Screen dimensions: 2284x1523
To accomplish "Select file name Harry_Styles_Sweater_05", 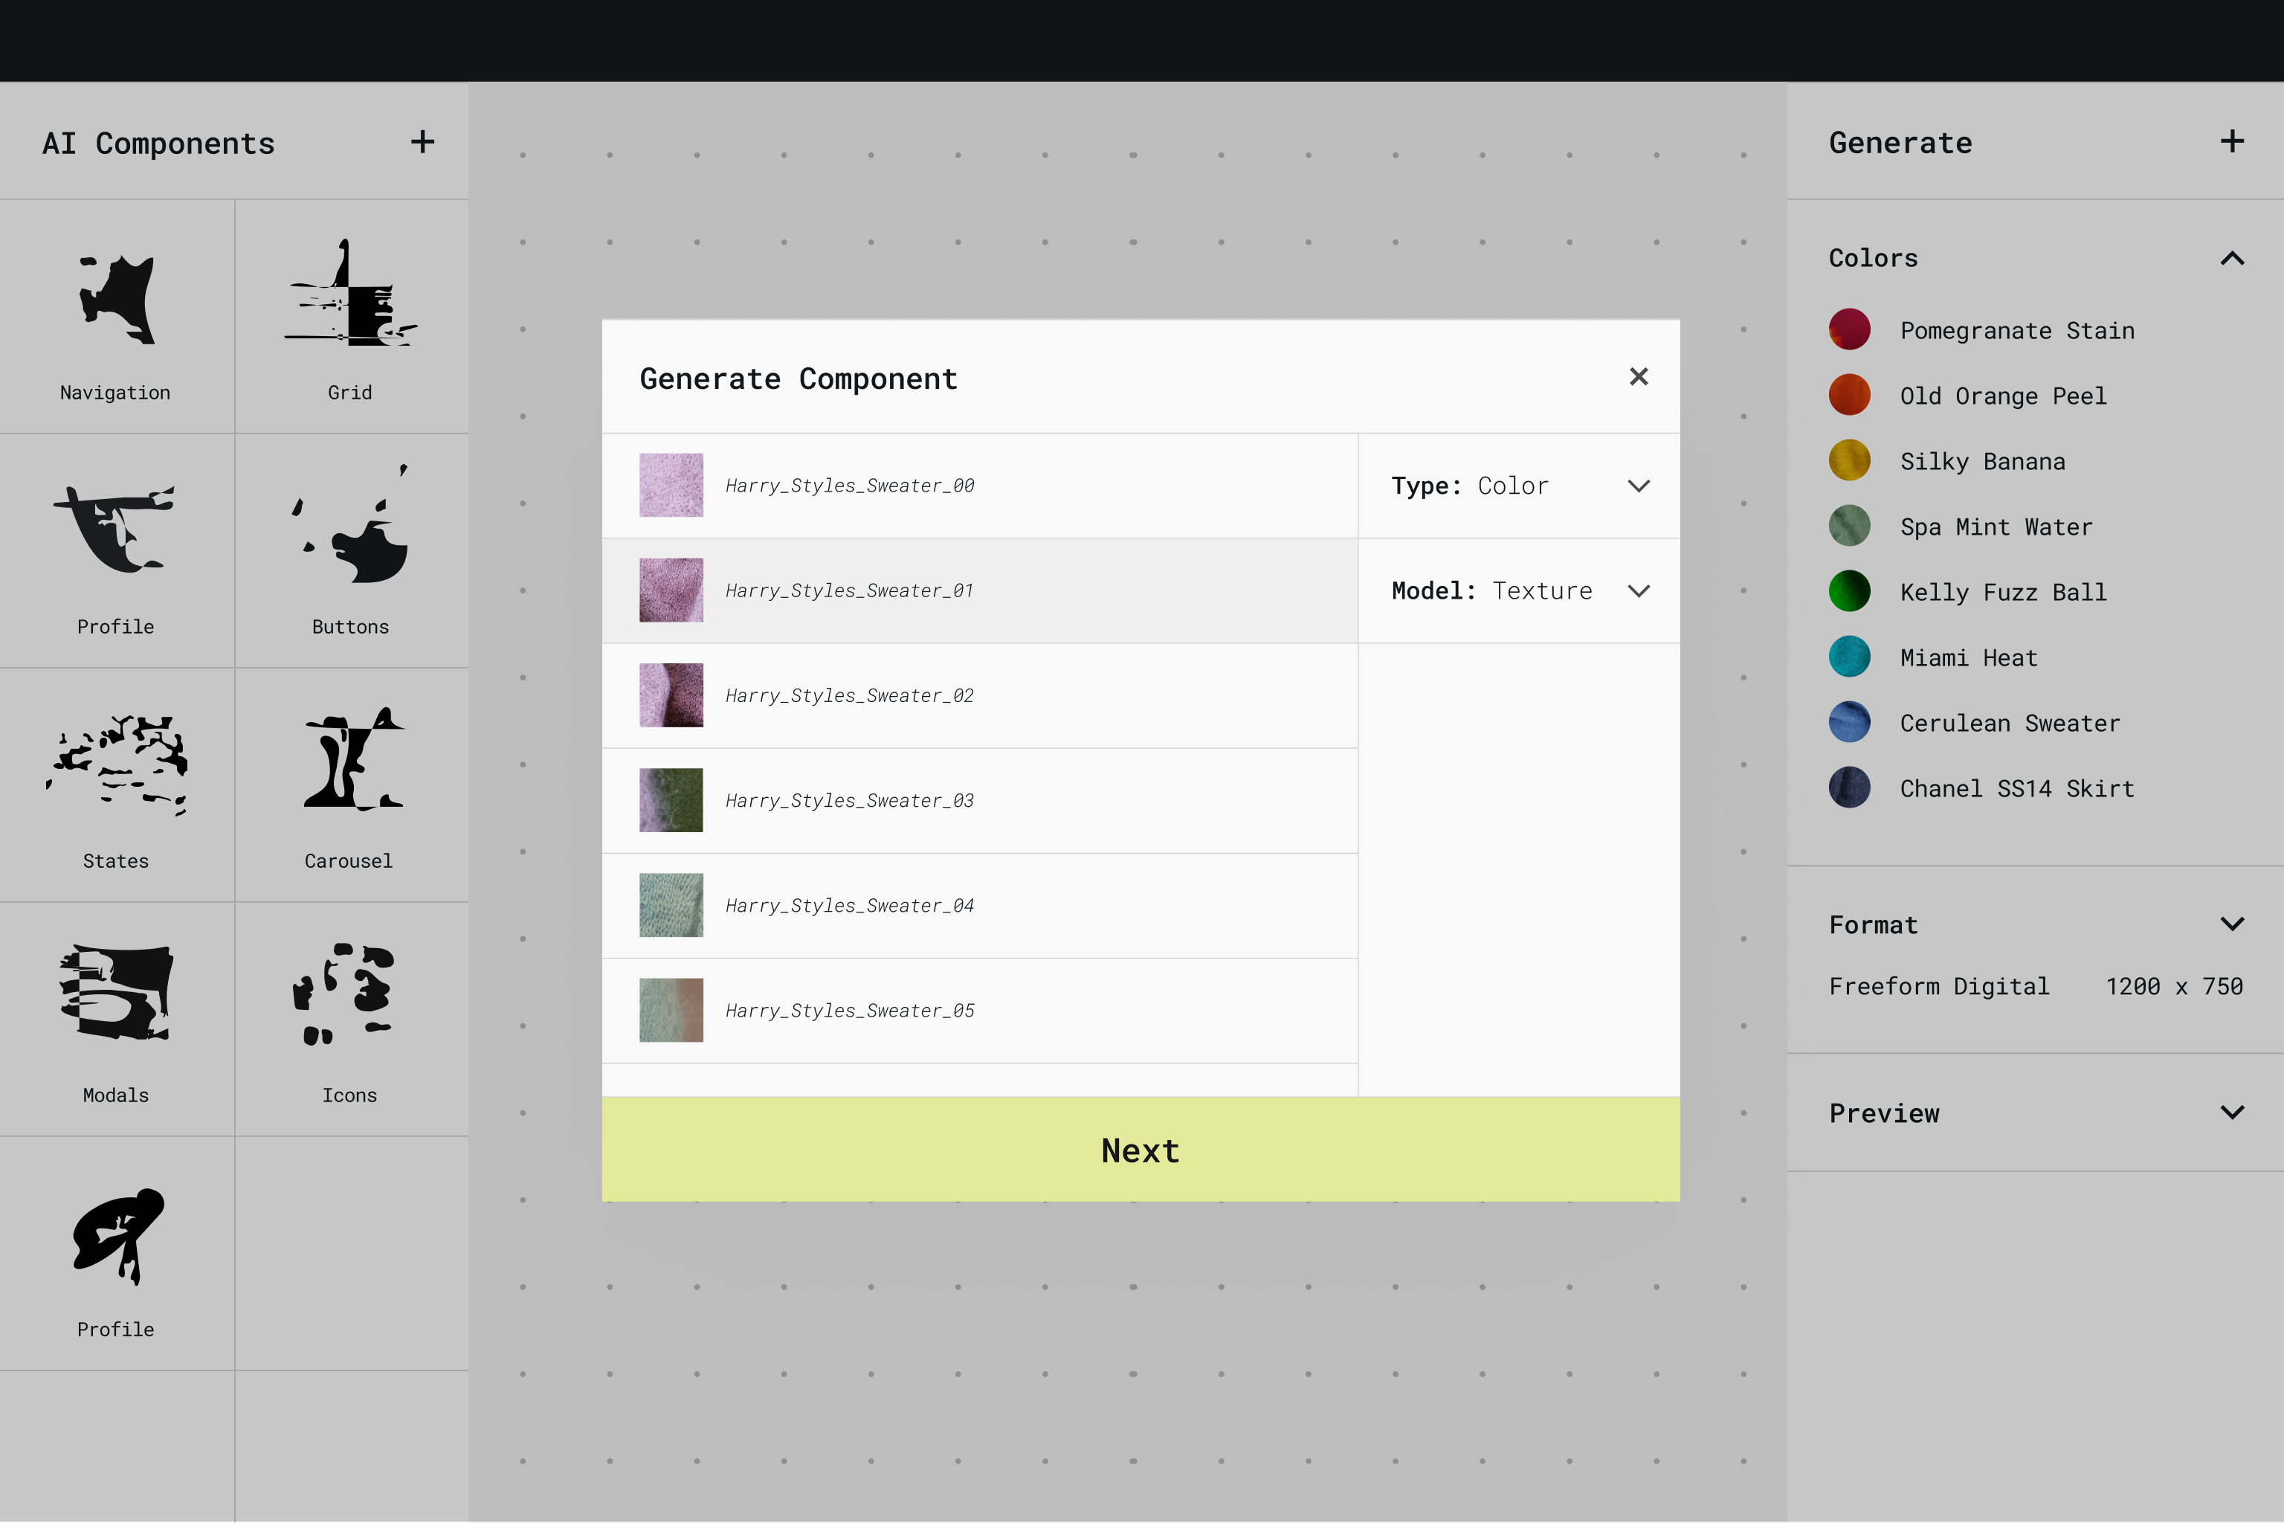I will tap(850, 1010).
